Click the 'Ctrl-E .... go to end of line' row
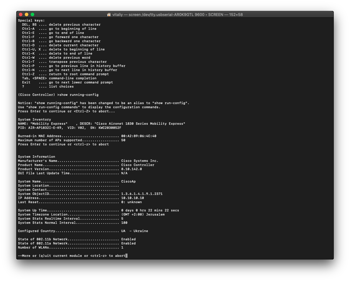350x281 pixels. coord(53,33)
